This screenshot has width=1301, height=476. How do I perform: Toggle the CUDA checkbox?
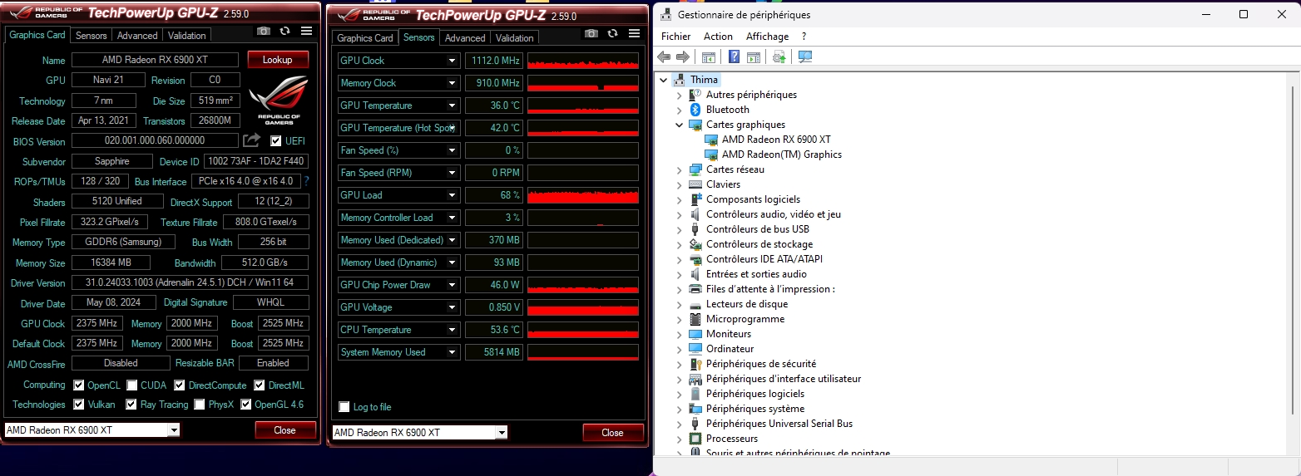tap(132, 385)
